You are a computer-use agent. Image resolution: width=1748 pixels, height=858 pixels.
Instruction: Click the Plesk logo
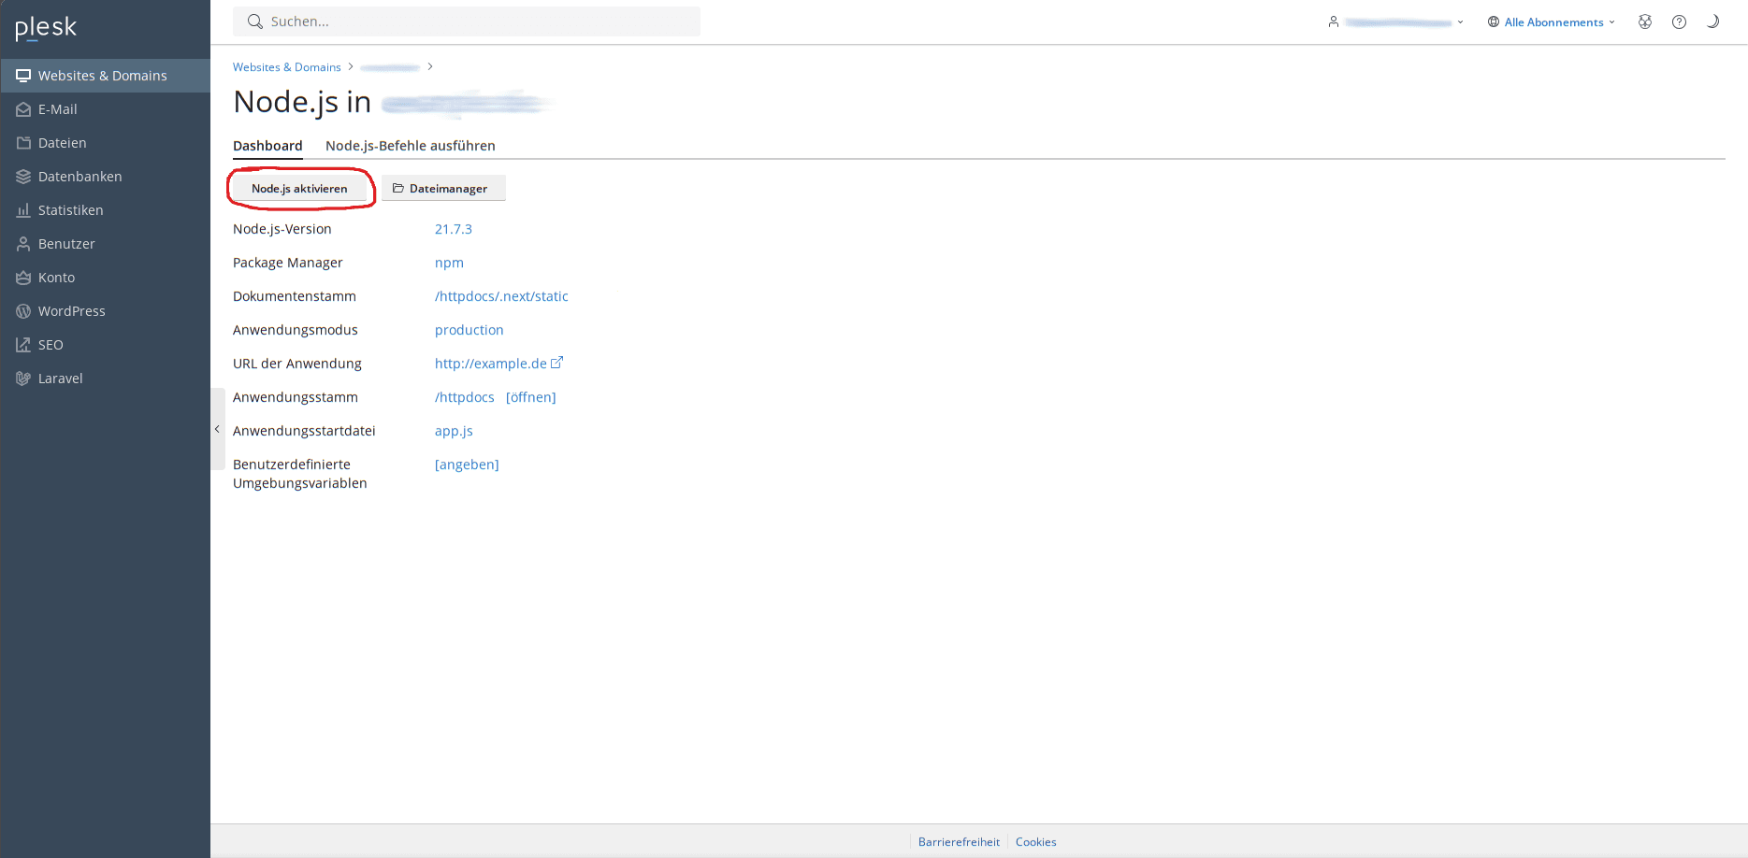click(x=46, y=29)
